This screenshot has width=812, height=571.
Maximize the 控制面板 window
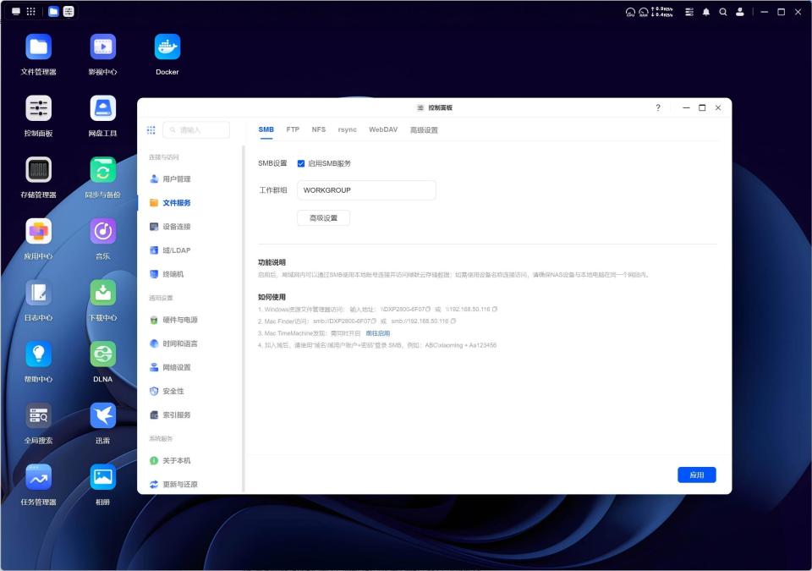tap(702, 107)
